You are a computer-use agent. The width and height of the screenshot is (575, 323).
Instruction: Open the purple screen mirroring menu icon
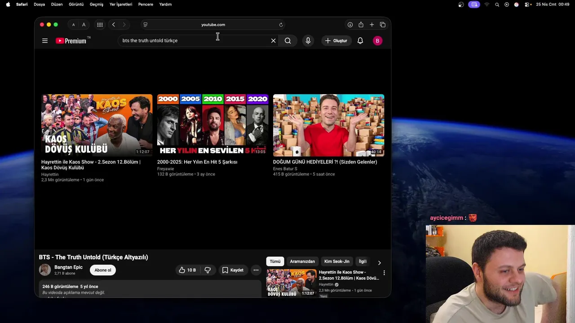click(x=473, y=4)
